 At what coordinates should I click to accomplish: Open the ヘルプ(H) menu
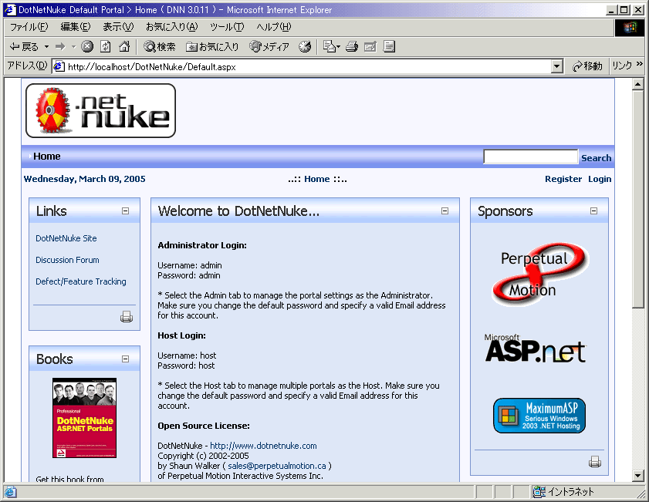pyautogui.click(x=274, y=27)
